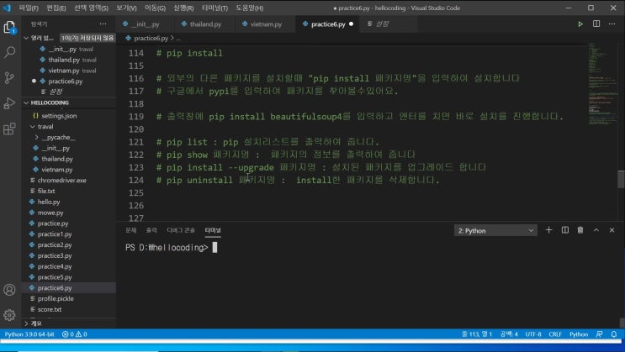Open the Explorer view in activity bar

(x=9, y=28)
